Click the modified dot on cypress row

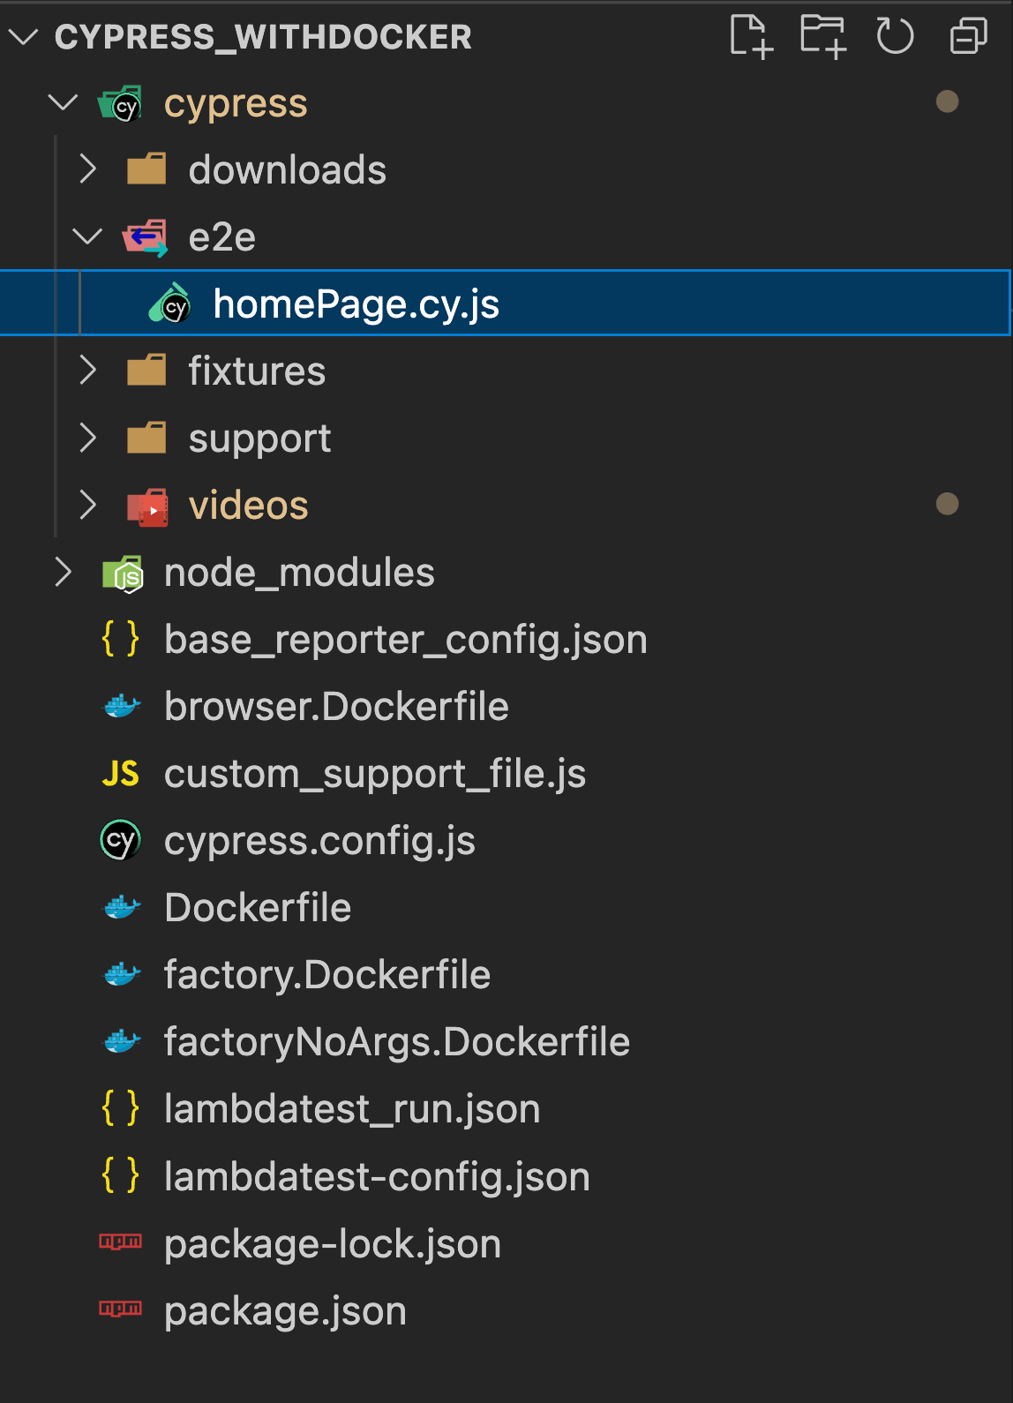click(x=947, y=101)
